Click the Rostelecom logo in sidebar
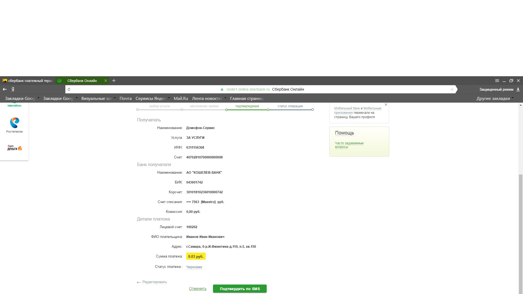This screenshot has width=523, height=294. [14, 123]
